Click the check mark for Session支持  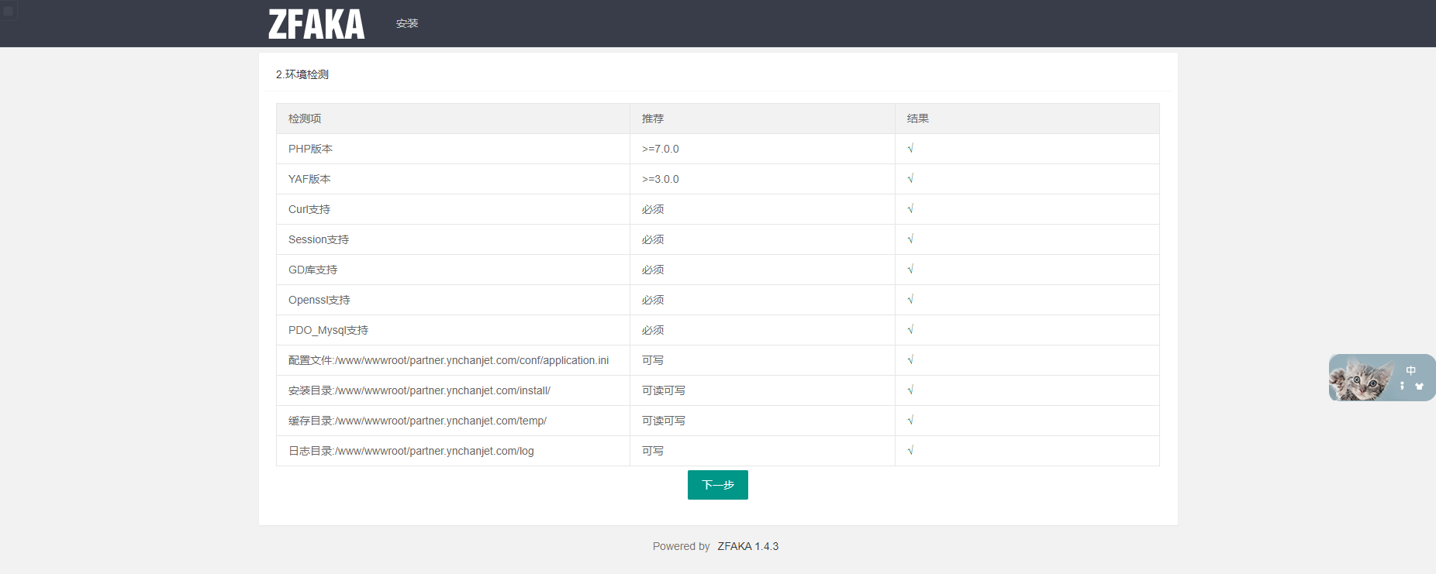point(910,239)
